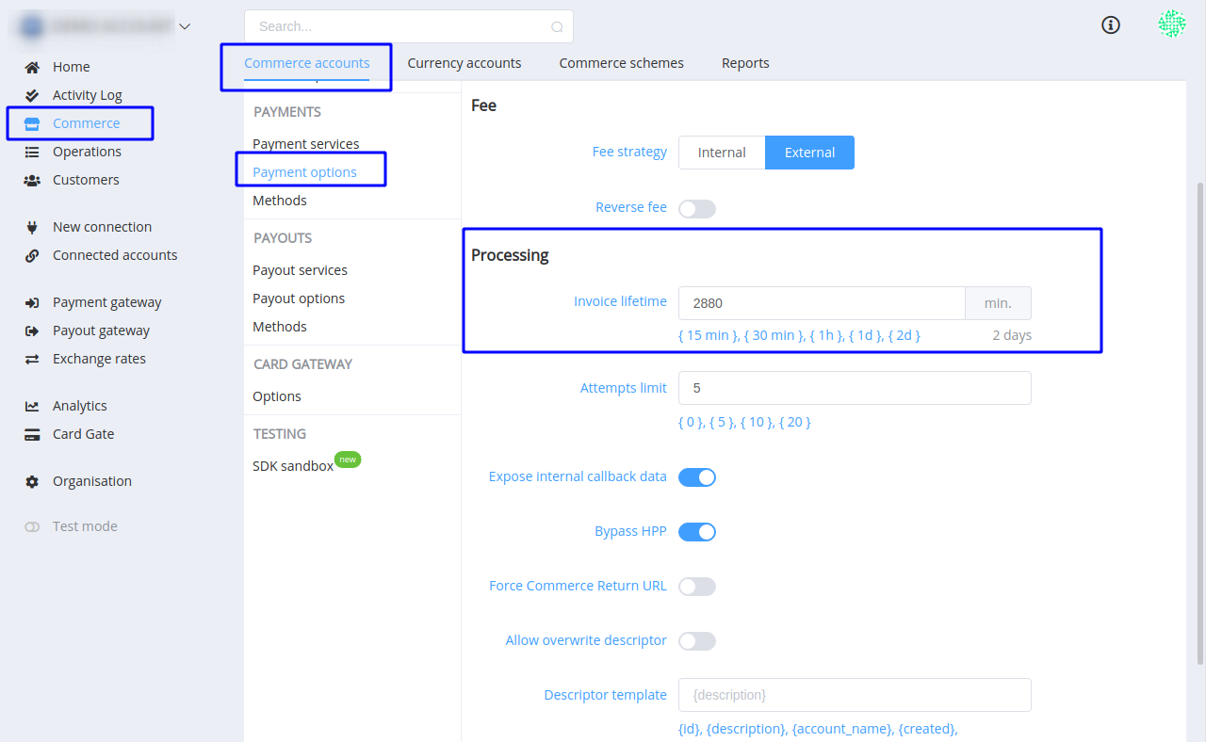This screenshot has width=1206, height=742.
Task: Switch to Currency accounts tab
Action: (464, 63)
